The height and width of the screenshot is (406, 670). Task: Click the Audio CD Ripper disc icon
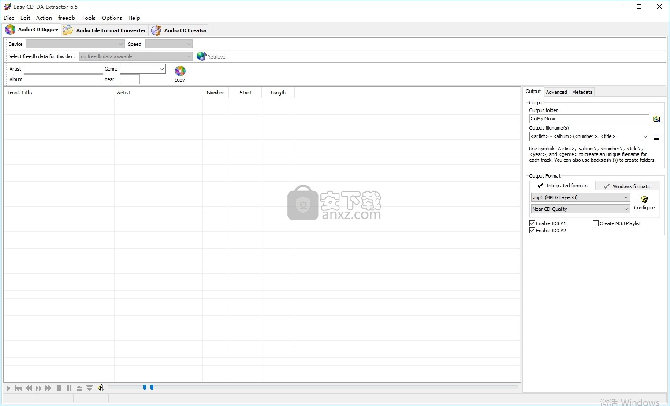[10, 30]
